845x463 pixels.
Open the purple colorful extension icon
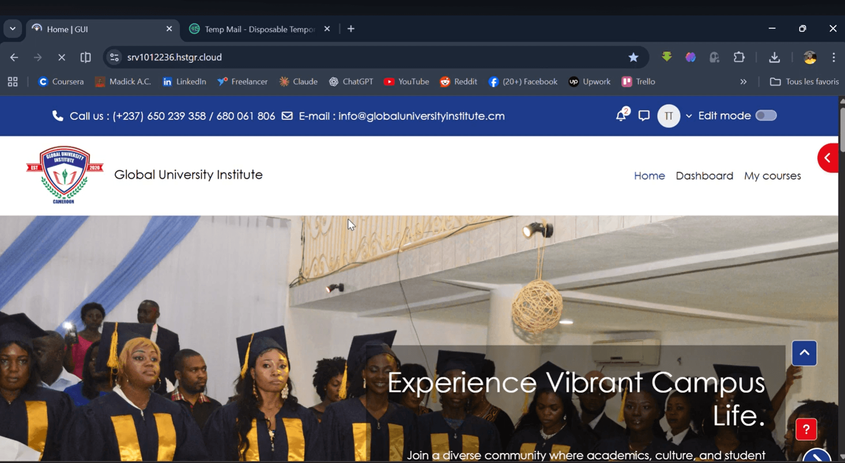click(690, 57)
